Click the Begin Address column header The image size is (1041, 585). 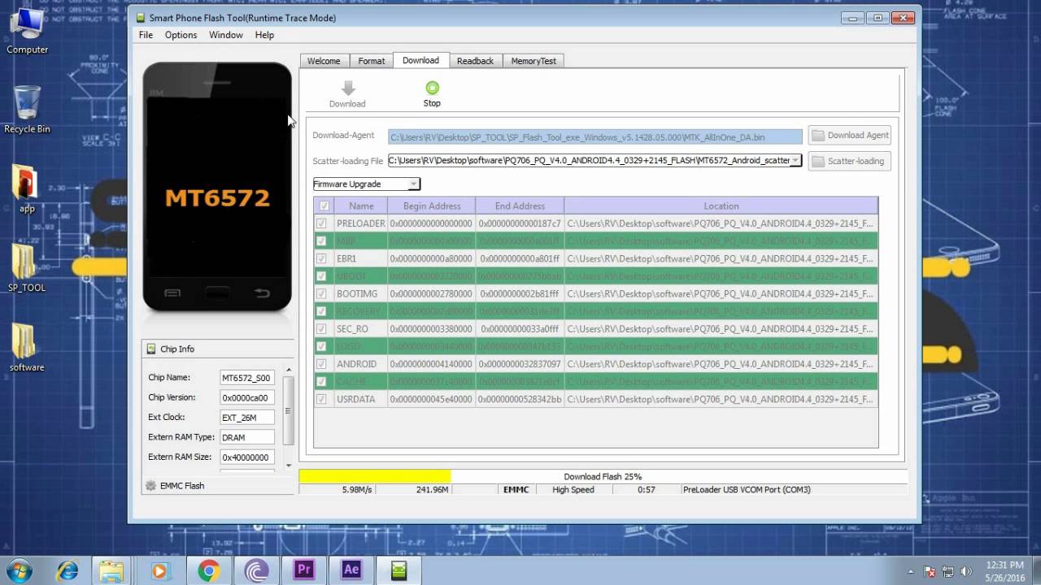(432, 206)
